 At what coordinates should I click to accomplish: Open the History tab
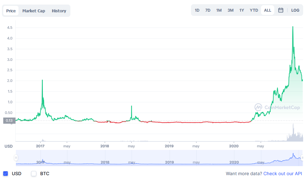click(x=59, y=11)
